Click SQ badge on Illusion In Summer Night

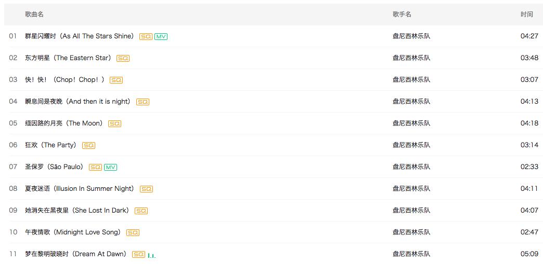tap(146, 189)
